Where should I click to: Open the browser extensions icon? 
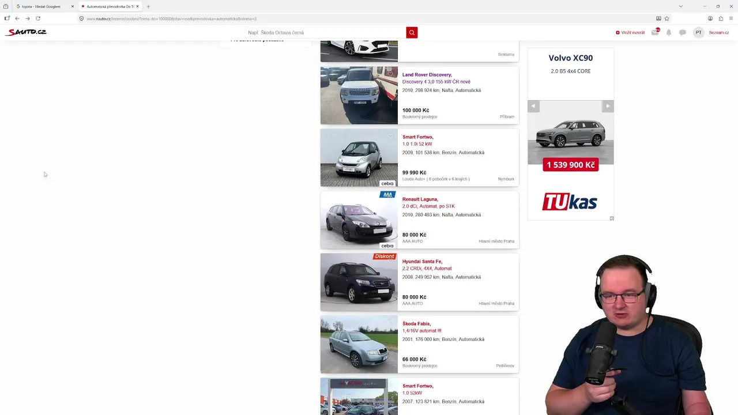[721, 18]
